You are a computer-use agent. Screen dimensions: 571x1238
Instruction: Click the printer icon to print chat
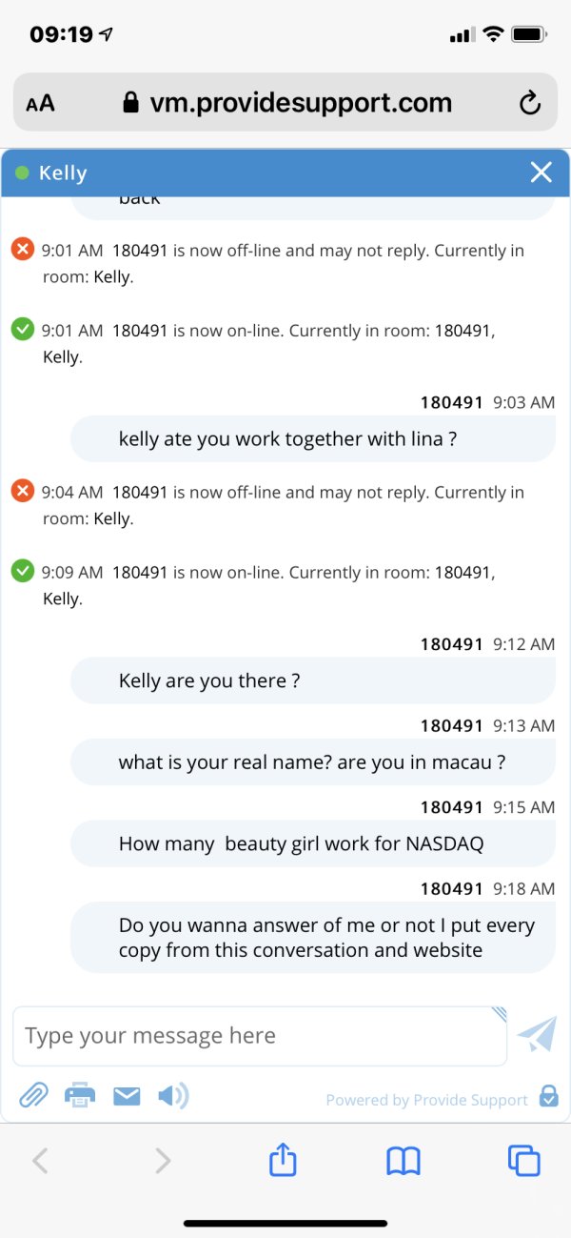point(80,1095)
